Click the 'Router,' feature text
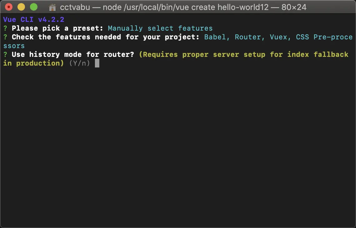Image resolution: width=356 pixels, height=228 pixels. pos(250,37)
